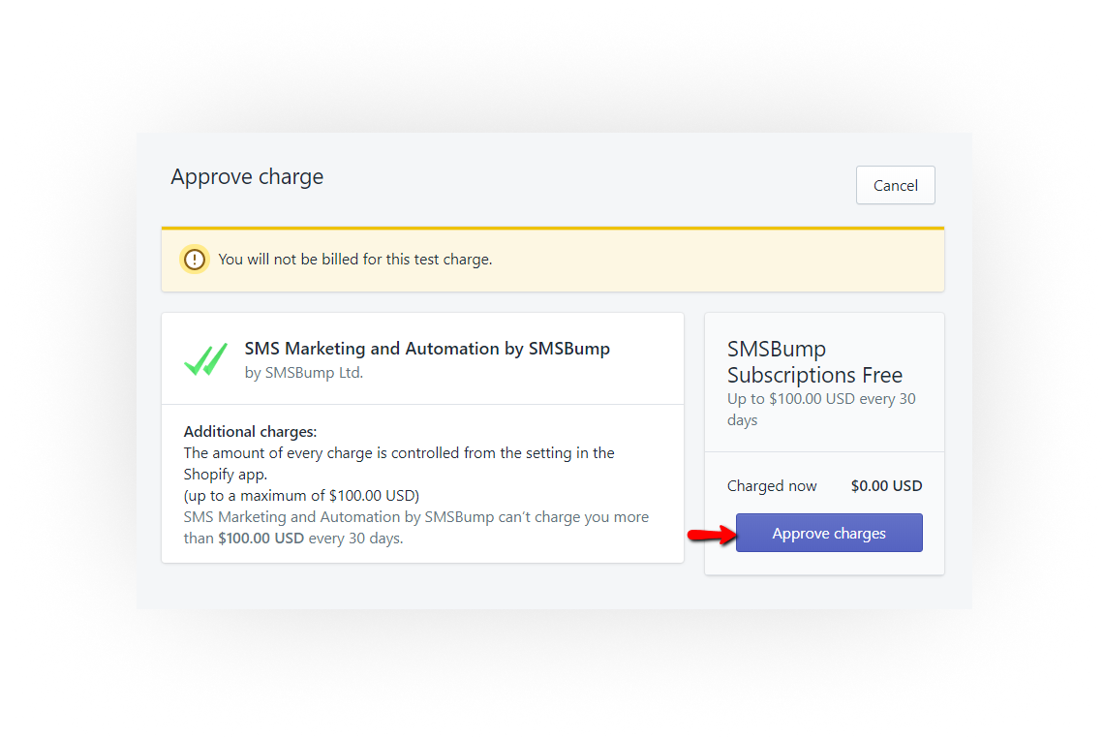This screenshot has width=1104, height=739.
Task: Click "(up to a maximum of $100.00 USD)" line
Action: [301, 495]
